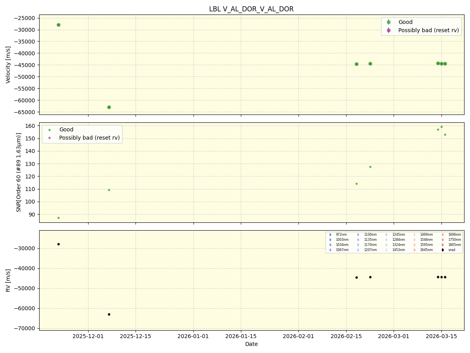The height and width of the screenshot is (353, 470).
Task: Click the SNR point near 114
Action: pos(356,184)
